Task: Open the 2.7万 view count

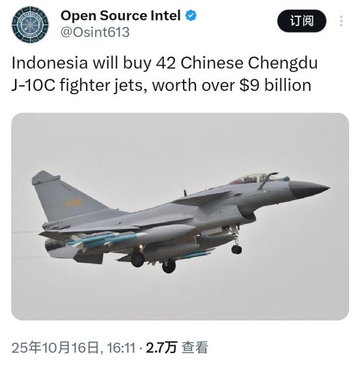Action: [161, 348]
